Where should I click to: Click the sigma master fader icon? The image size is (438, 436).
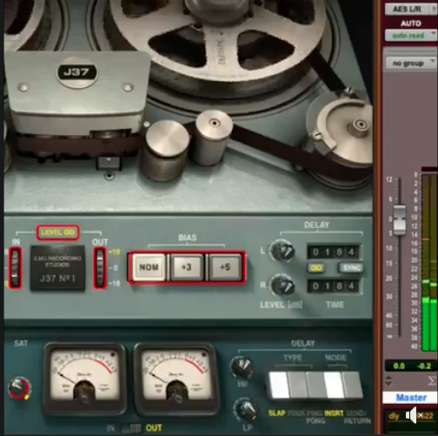pos(432,380)
